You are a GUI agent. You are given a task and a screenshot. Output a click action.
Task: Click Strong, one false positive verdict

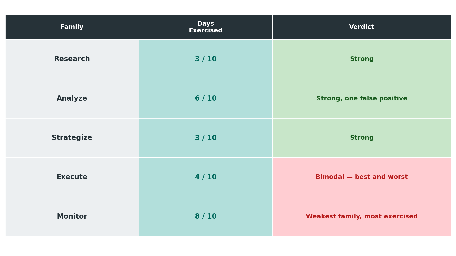362,99
